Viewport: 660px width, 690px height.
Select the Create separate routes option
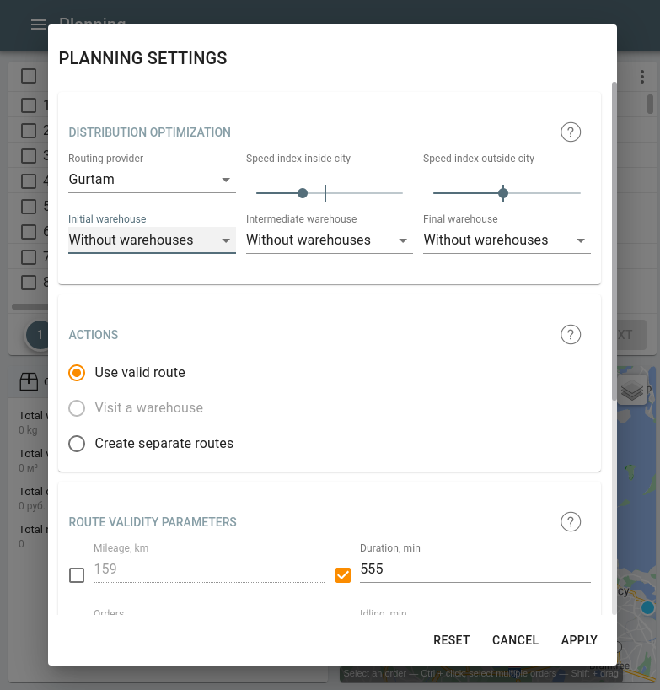point(77,444)
